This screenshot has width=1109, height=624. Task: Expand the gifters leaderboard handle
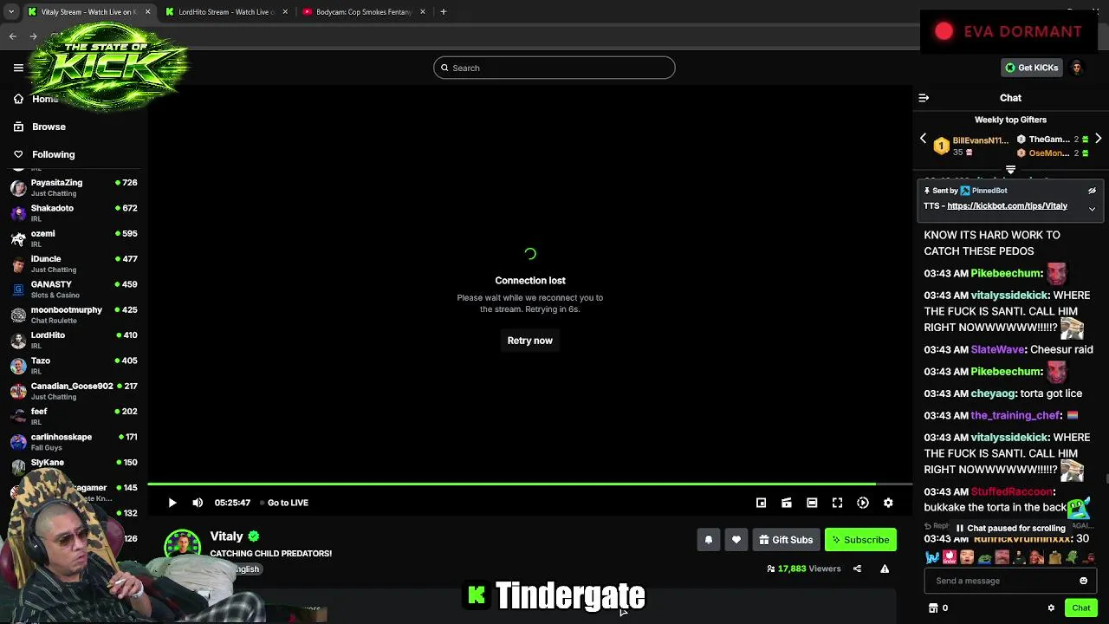coord(1010,170)
